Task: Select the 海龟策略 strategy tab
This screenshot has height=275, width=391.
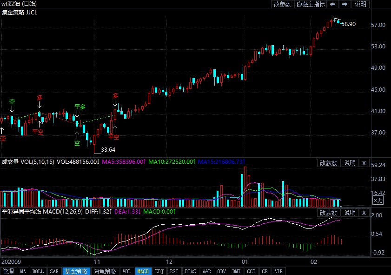Action: [105, 271]
